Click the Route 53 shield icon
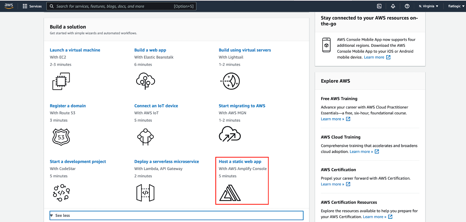 pyautogui.click(x=61, y=137)
